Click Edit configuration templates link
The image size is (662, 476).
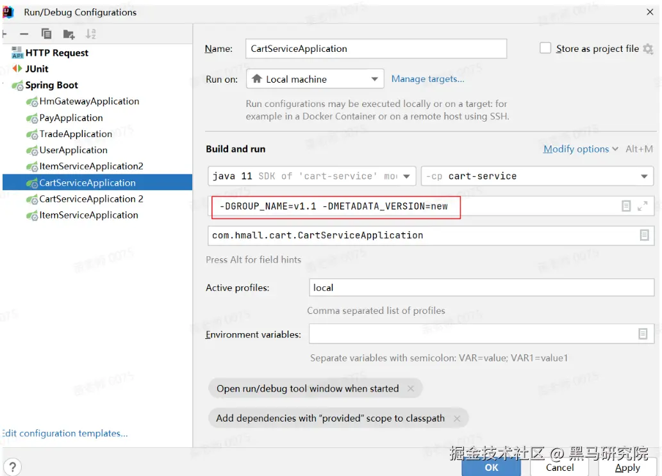pos(65,433)
